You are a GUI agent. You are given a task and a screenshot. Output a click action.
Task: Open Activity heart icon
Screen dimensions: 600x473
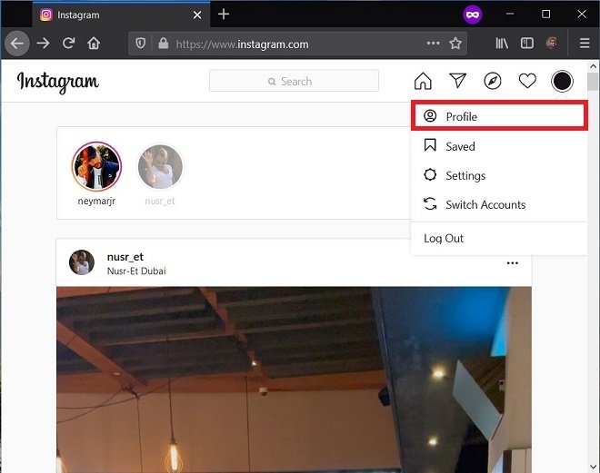527,81
